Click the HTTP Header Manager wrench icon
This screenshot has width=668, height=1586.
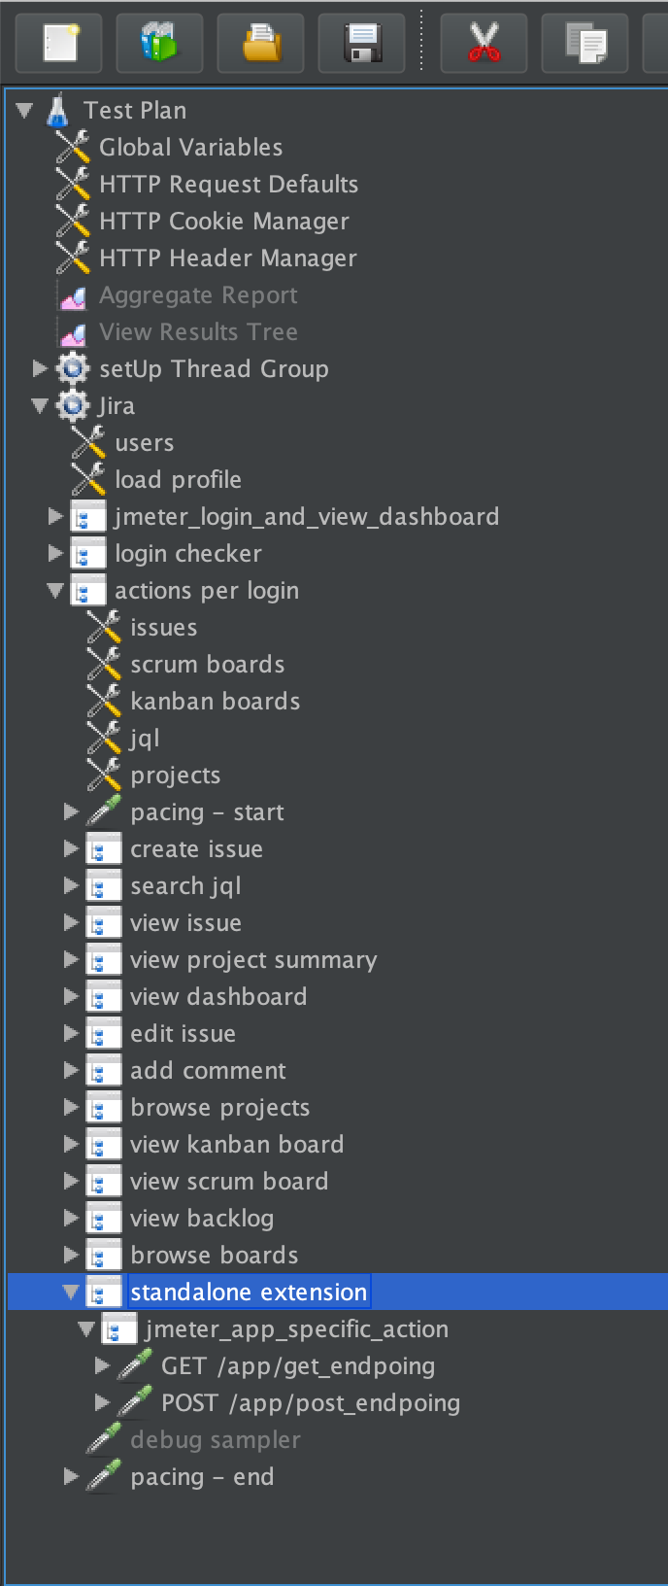(73, 258)
